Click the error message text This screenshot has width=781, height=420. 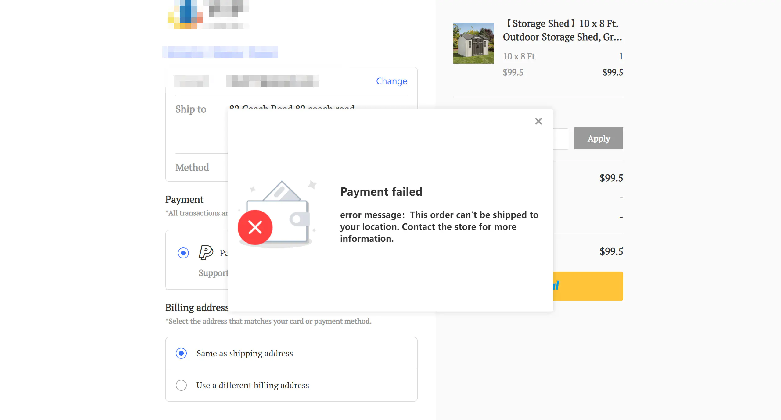tap(439, 227)
